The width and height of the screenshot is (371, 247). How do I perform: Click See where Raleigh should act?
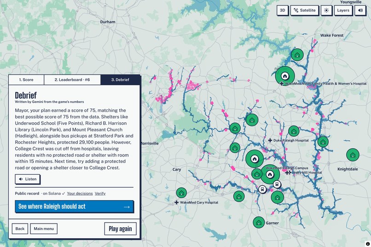point(74,207)
